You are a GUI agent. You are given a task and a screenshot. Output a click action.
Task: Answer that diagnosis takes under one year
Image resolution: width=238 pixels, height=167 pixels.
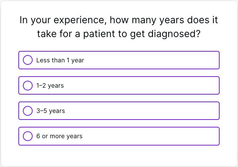tap(28, 60)
